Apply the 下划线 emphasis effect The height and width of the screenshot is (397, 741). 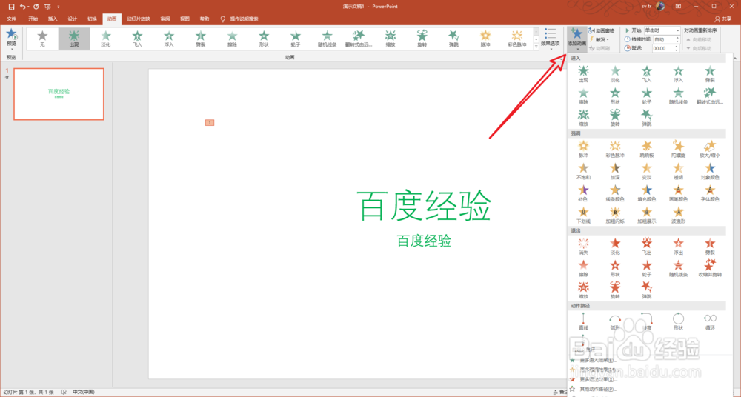[x=583, y=215]
